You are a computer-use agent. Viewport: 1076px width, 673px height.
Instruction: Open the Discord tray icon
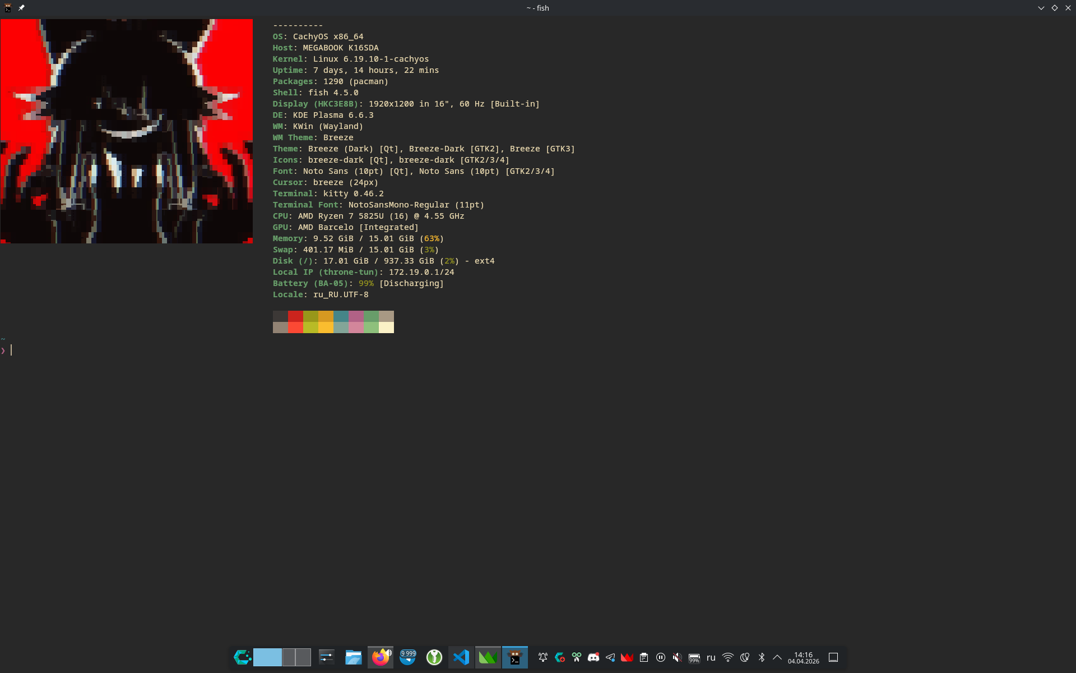pos(593,657)
